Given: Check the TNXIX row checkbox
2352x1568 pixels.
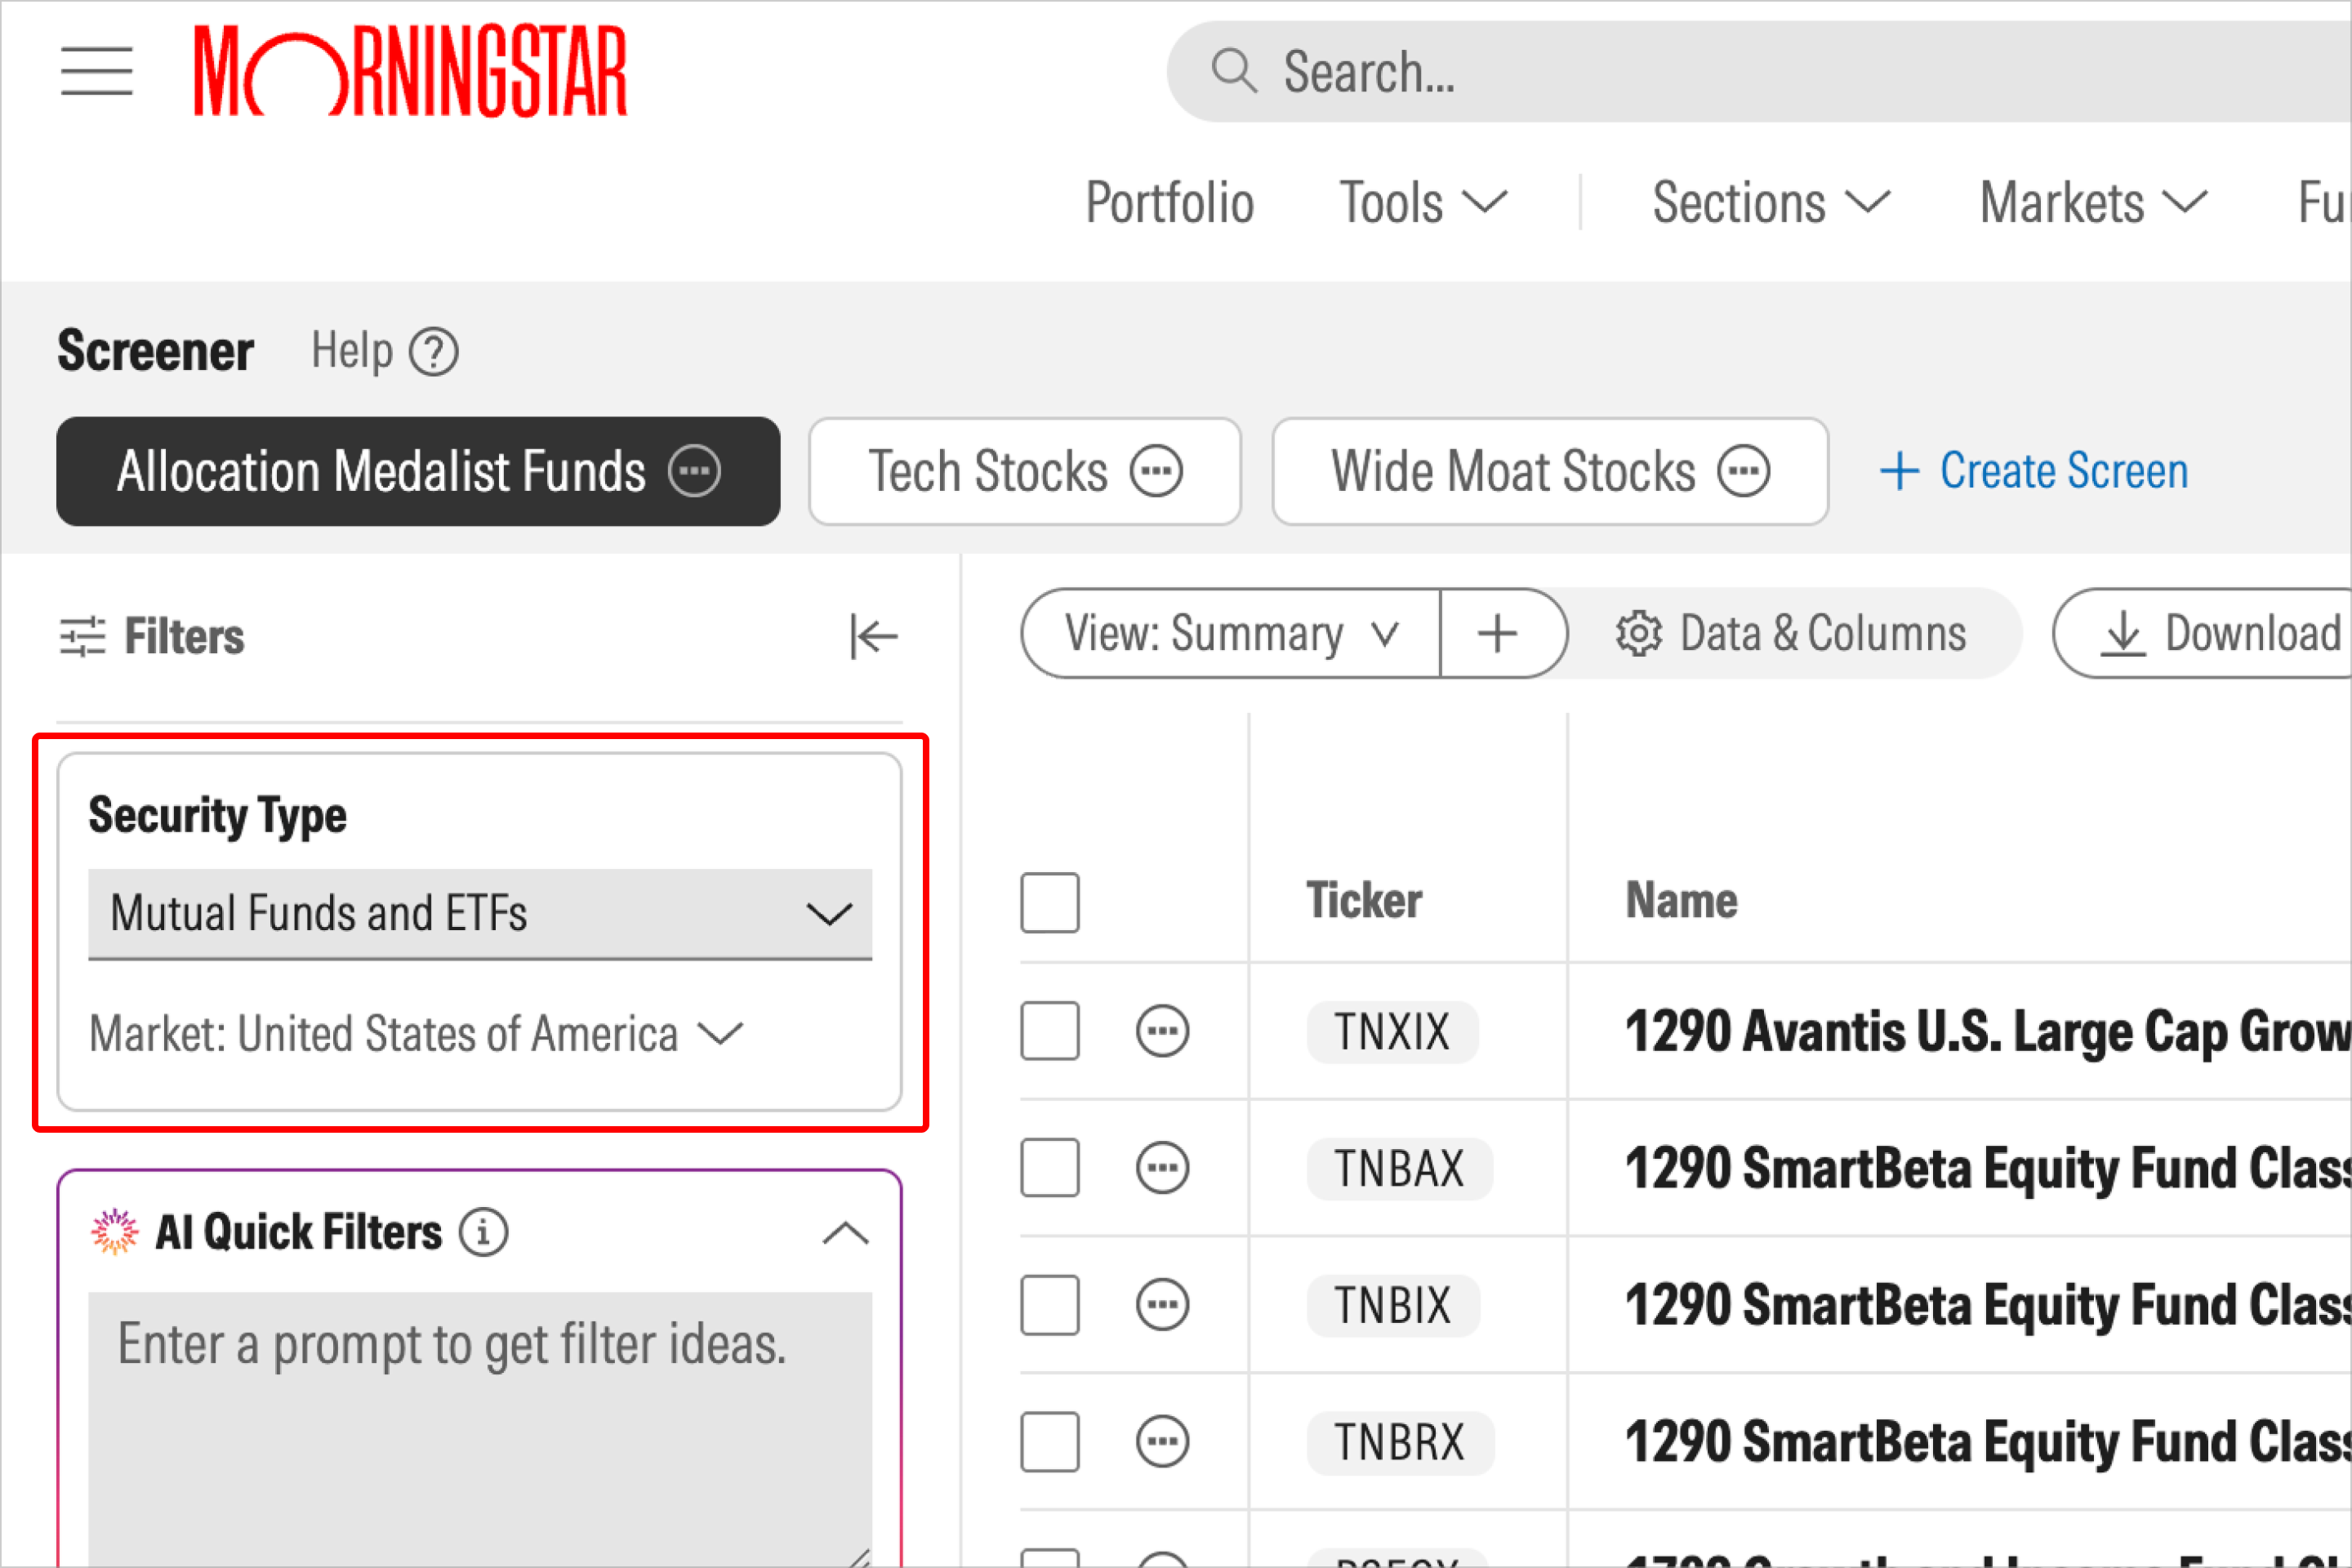Looking at the screenshot, I should pos(1050,1031).
